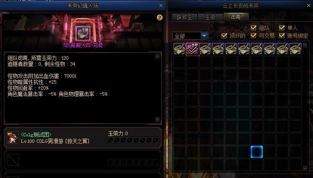The image size is (313, 178).
Task: Click the COLG男漫游 character portrait
Action: coord(13,138)
